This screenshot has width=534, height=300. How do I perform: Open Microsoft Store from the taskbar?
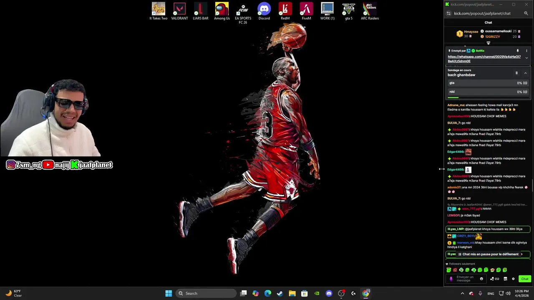tap(305, 293)
